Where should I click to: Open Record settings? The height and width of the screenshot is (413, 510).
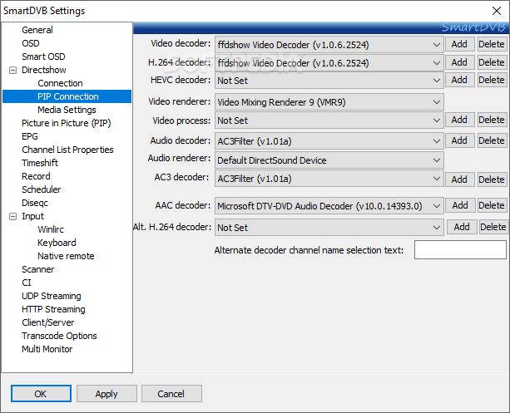click(x=36, y=176)
